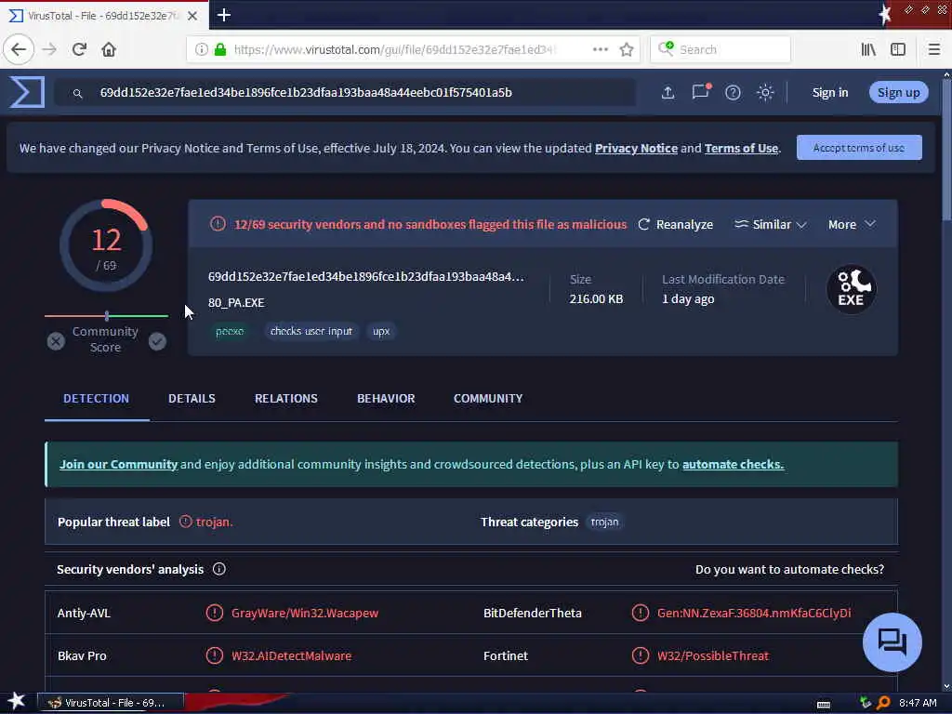The height and width of the screenshot is (714, 952).
Task: Click the taskbar start star icon
Action: coord(16,701)
